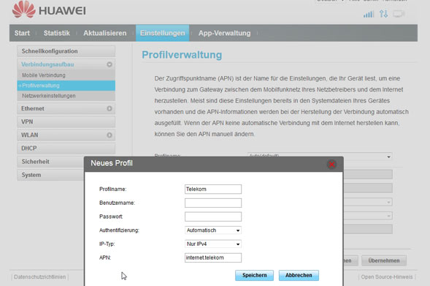Click the APN field with internet.telekom

pyautogui.click(x=213, y=257)
